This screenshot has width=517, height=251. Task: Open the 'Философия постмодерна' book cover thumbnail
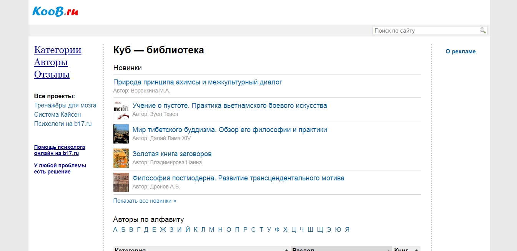click(x=121, y=182)
